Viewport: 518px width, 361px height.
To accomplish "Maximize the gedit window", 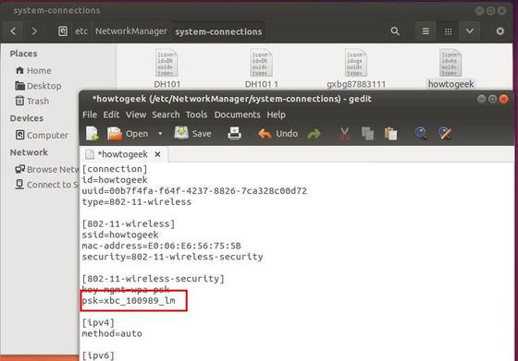I will pos(492,99).
